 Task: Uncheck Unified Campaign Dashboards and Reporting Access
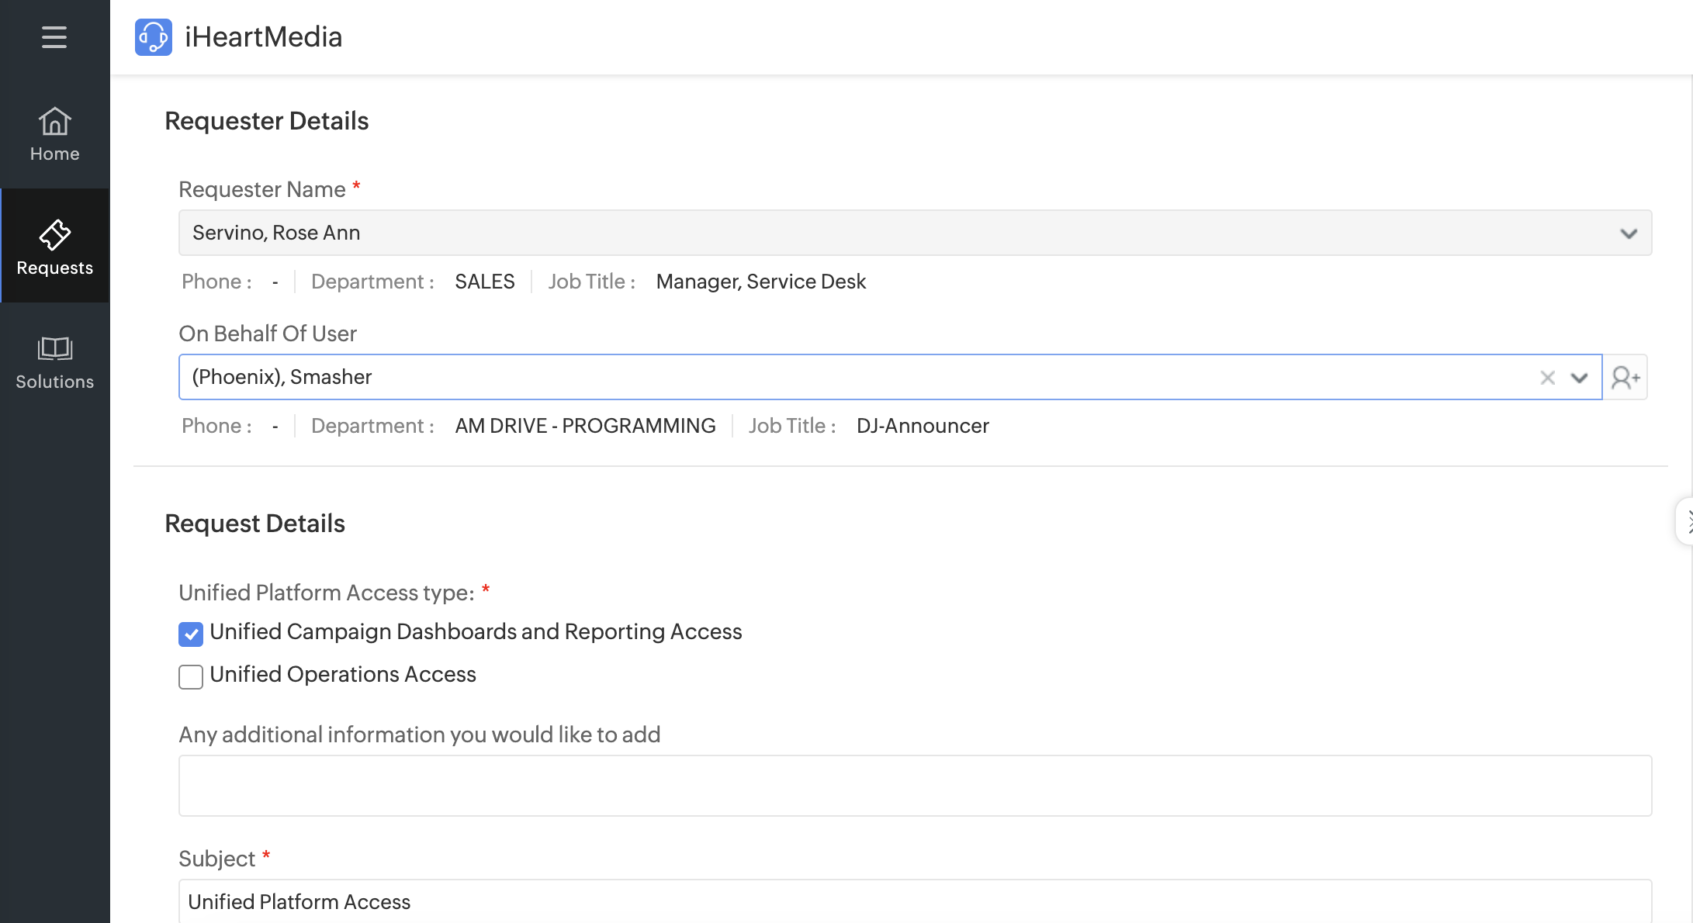191,634
